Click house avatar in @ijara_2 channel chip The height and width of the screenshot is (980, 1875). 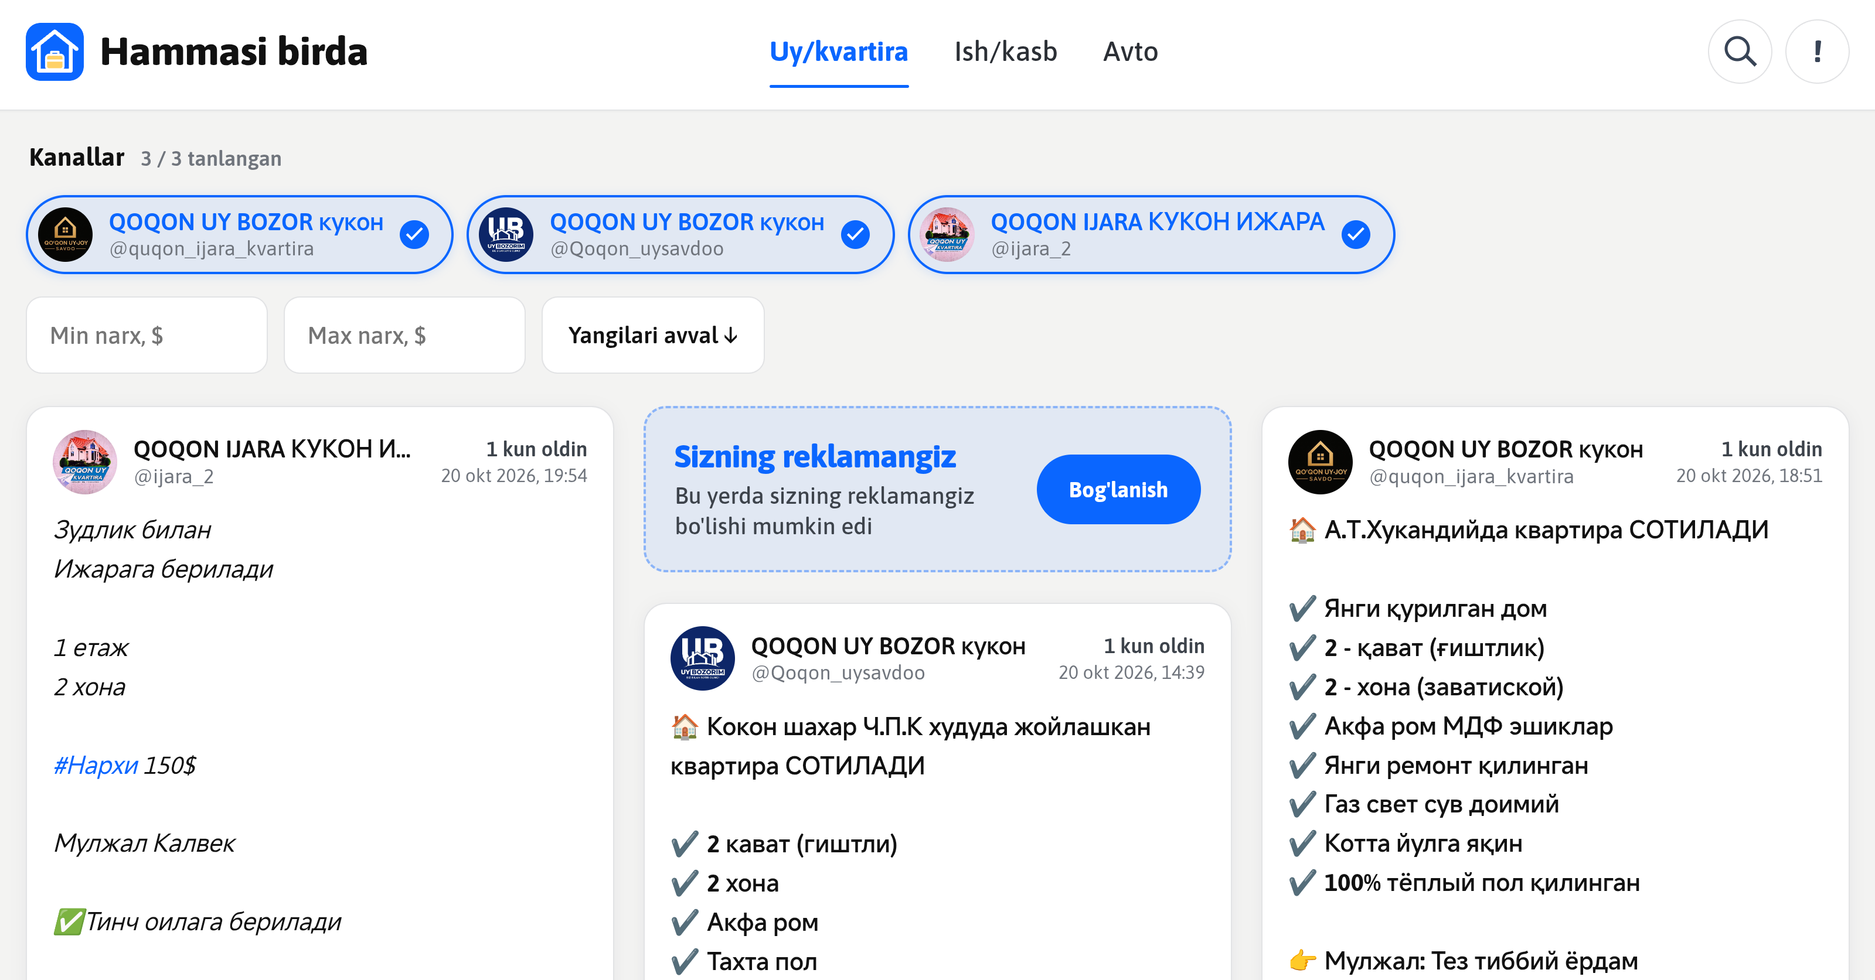point(947,234)
